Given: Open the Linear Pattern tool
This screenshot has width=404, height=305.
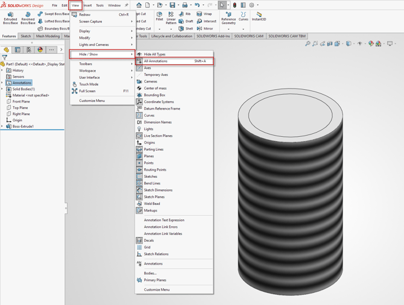Looking at the screenshot, I should [x=171, y=18].
